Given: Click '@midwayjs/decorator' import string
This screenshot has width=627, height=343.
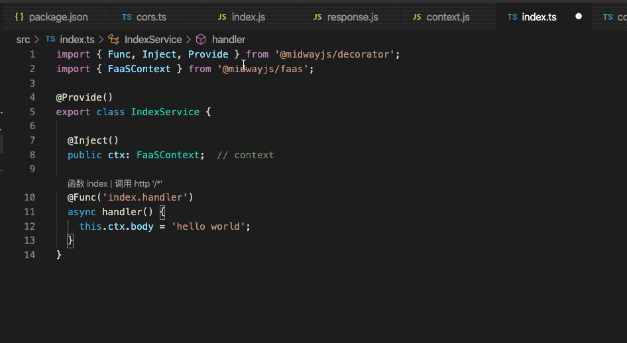Looking at the screenshot, I should pos(334,54).
